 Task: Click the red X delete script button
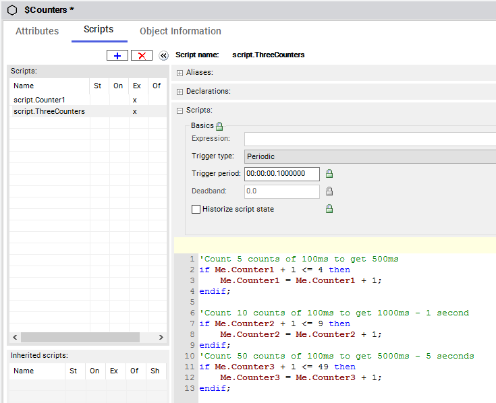pyautogui.click(x=142, y=55)
